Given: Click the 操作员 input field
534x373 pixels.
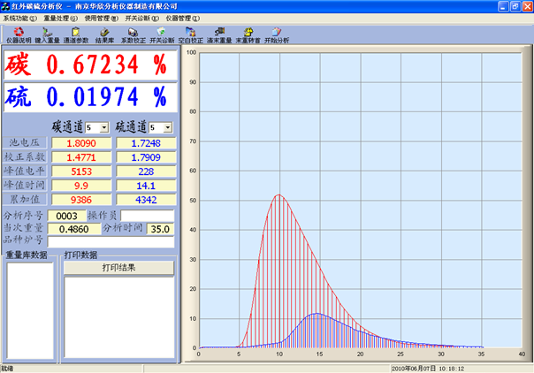Looking at the screenshot, I should pyautogui.click(x=147, y=216).
